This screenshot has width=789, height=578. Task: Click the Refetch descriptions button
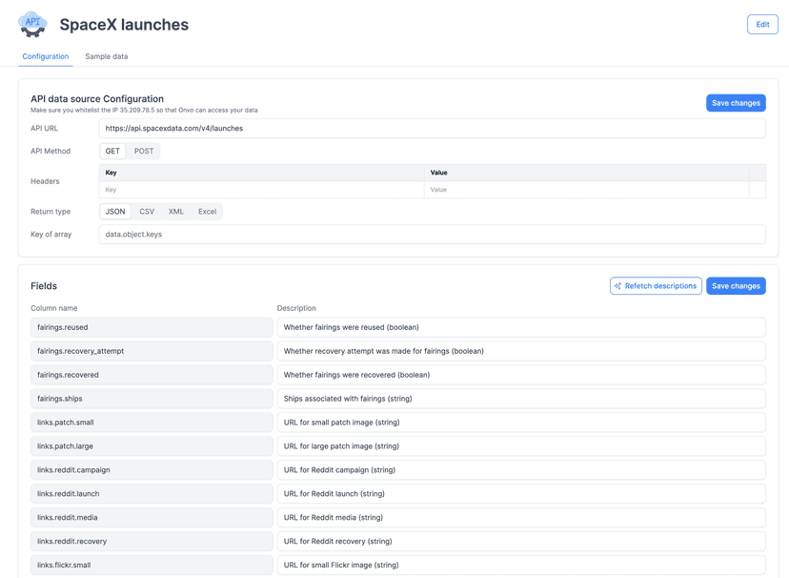coord(656,285)
